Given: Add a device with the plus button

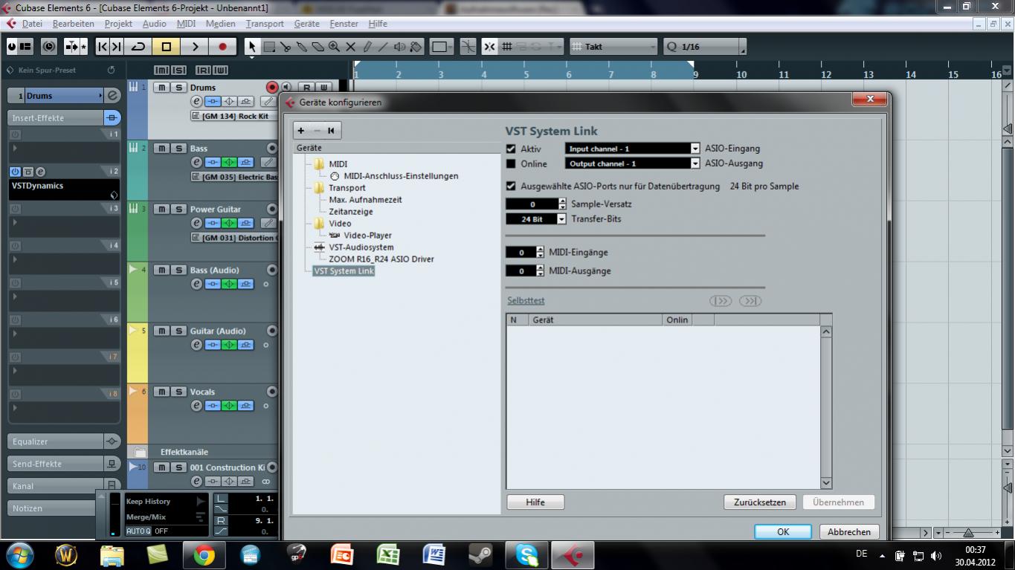Looking at the screenshot, I should point(301,131).
